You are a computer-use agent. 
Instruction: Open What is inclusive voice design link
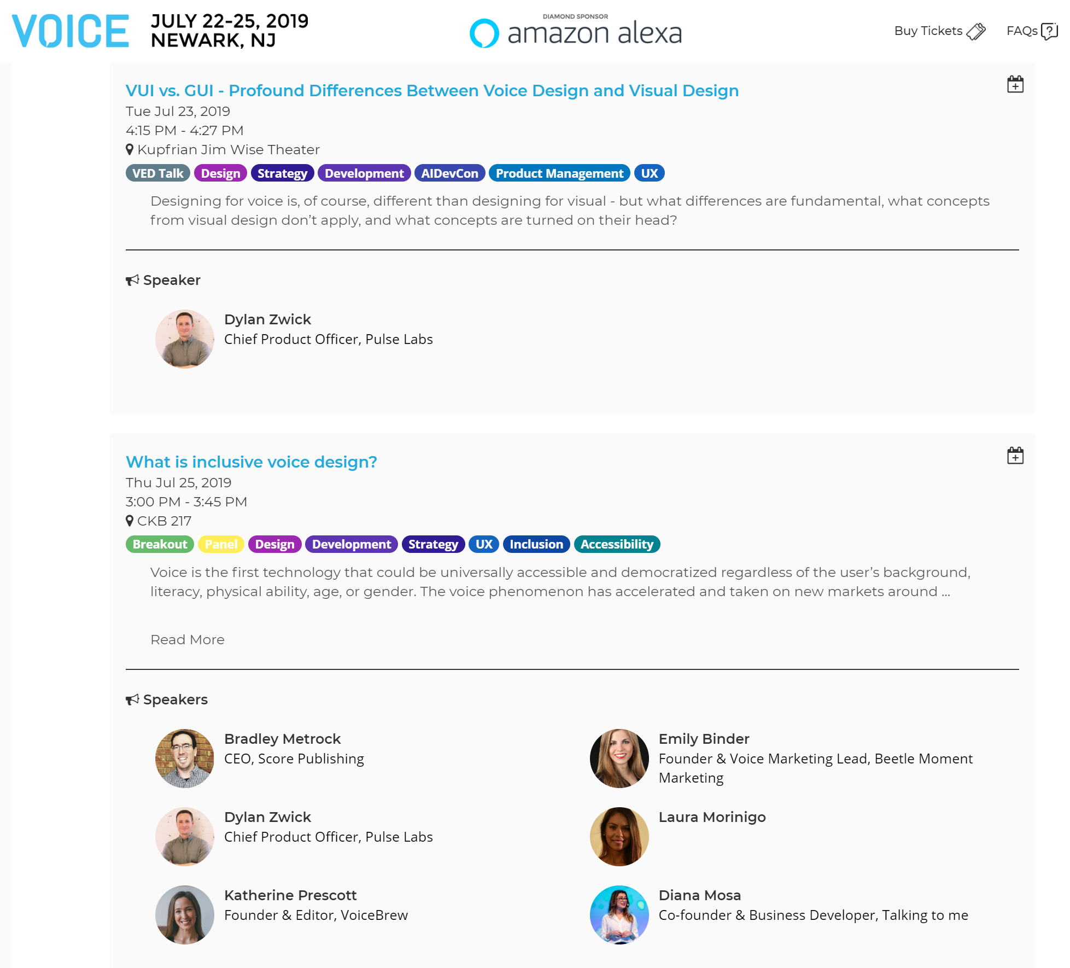coord(252,462)
